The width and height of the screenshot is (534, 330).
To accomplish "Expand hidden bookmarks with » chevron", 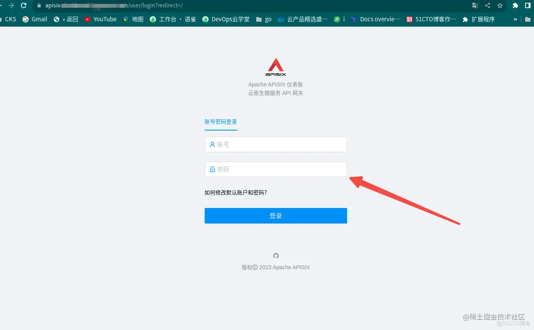I will 515,19.
